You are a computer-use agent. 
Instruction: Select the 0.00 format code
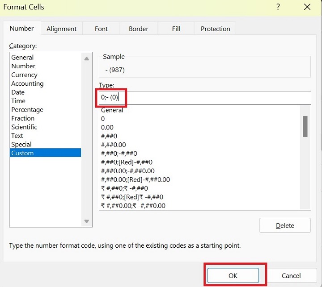pyautogui.click(x=107, y=128)
